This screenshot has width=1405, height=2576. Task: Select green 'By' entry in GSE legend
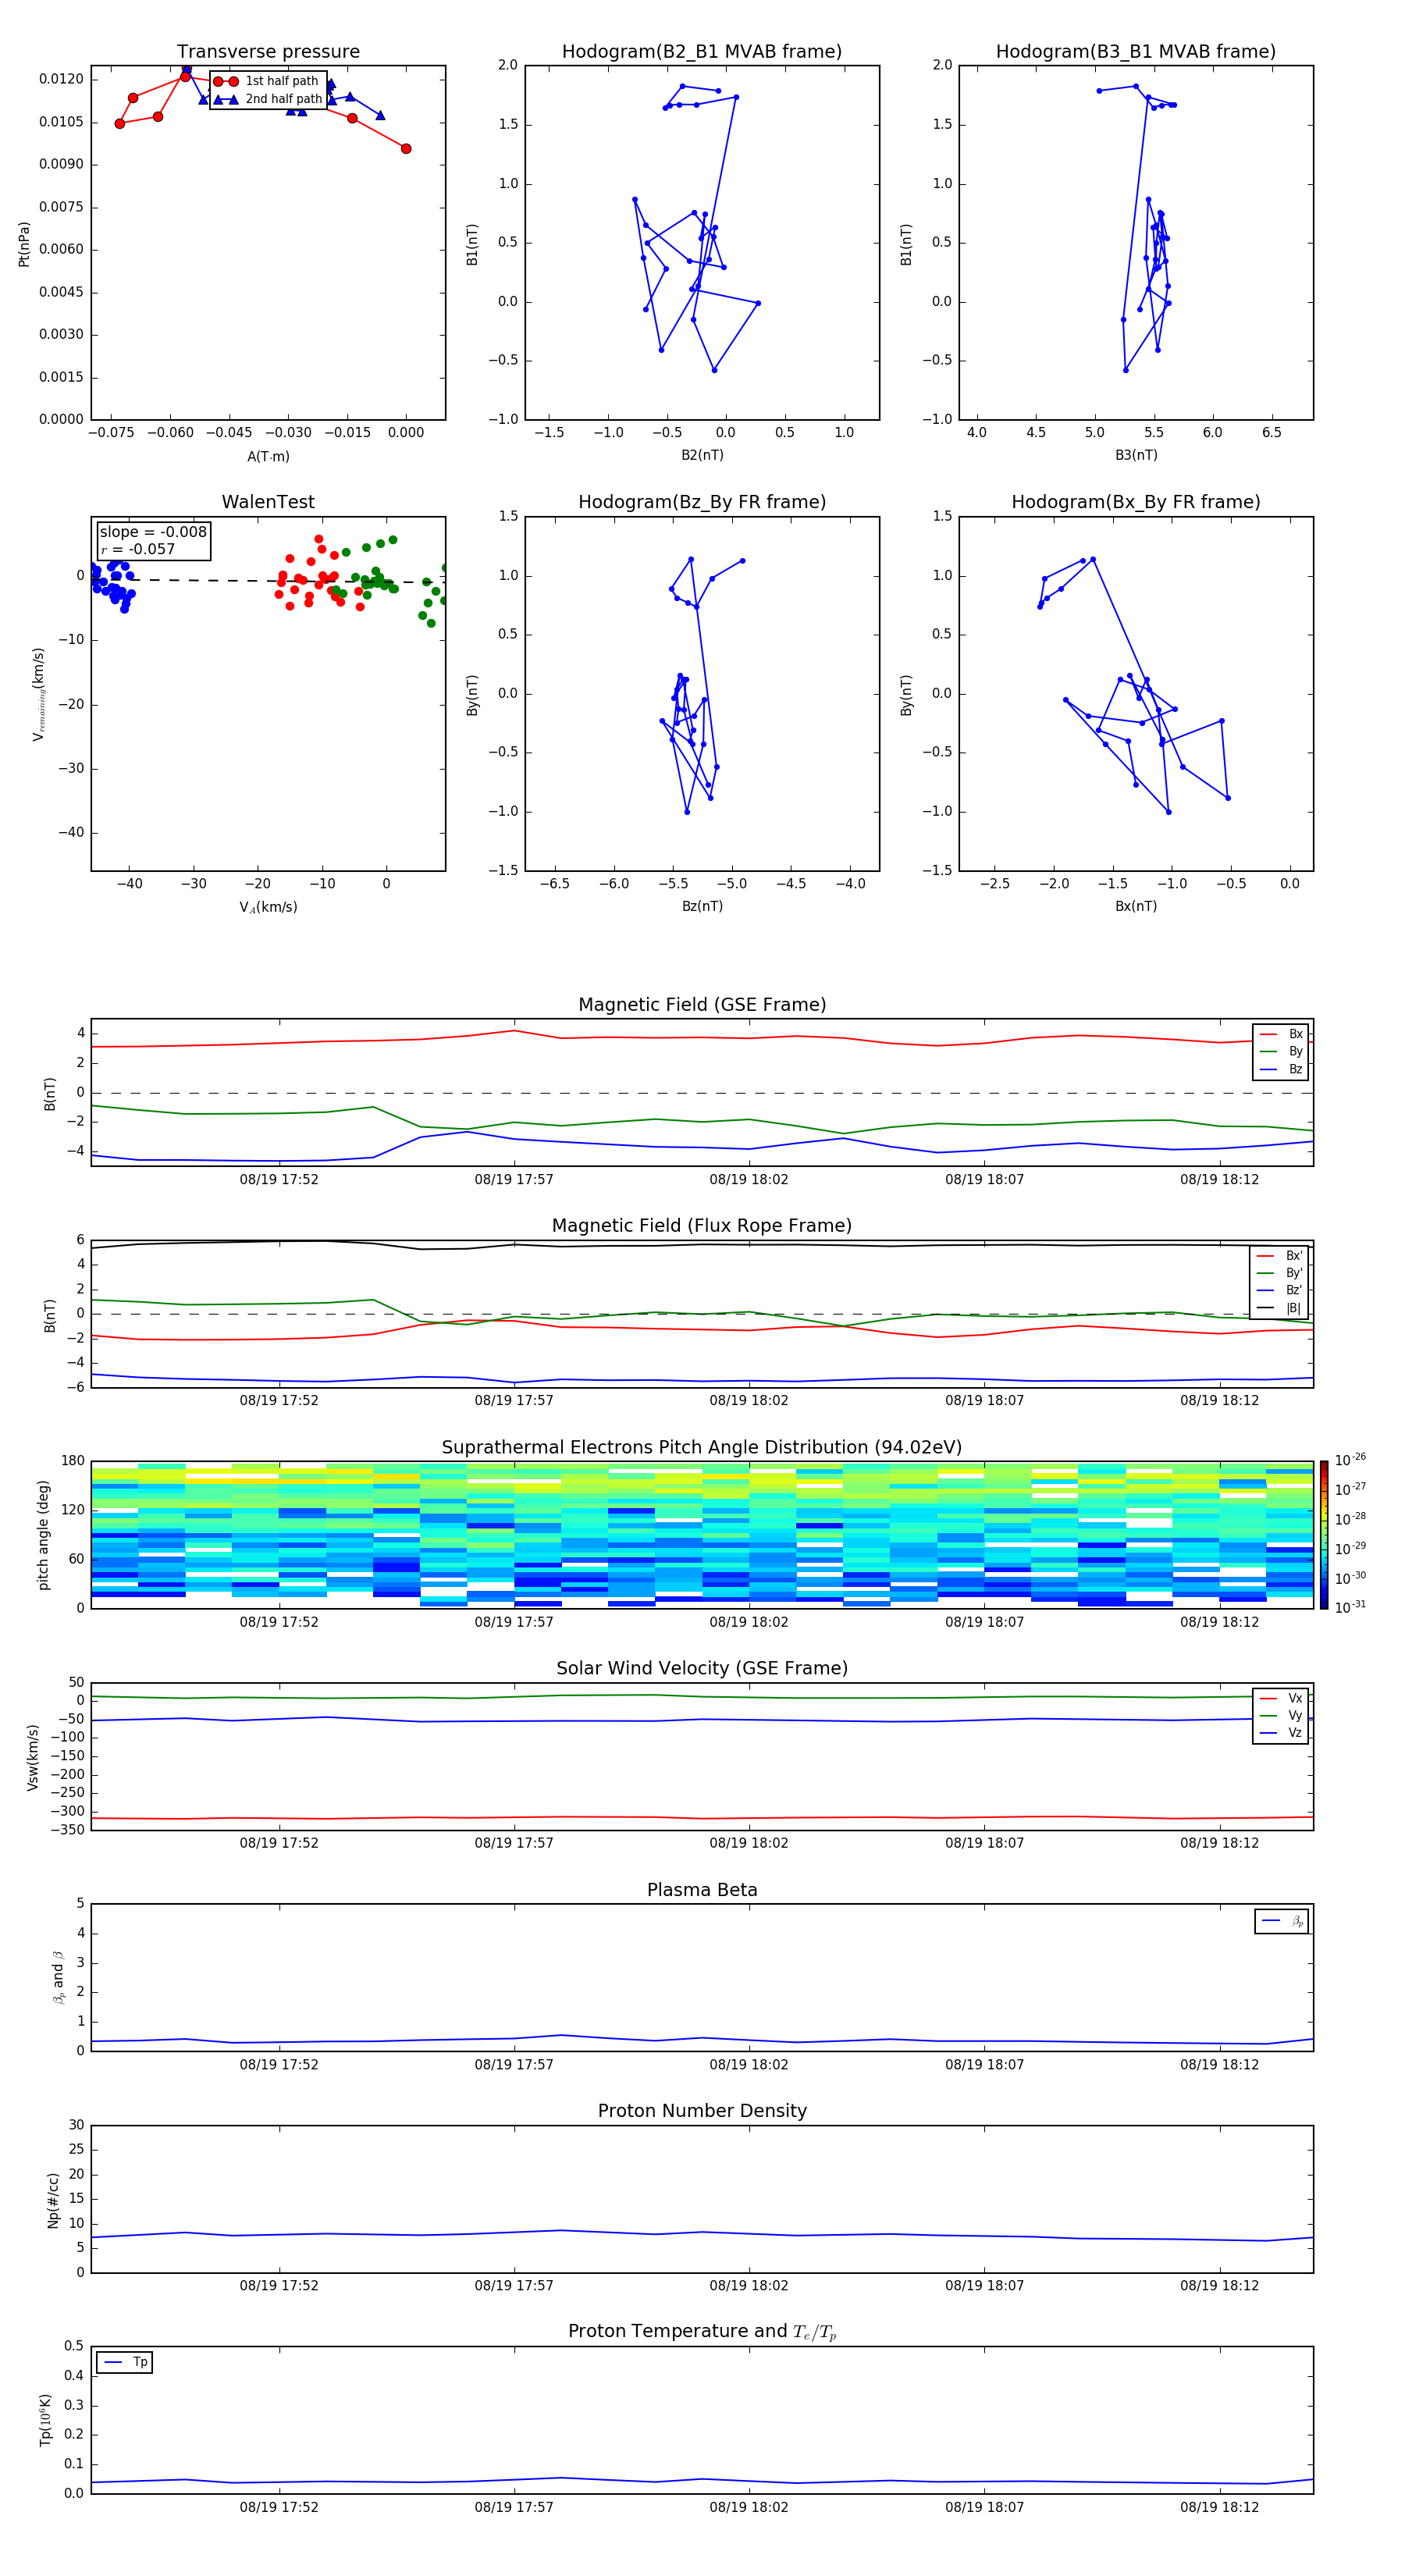click(x=1281, y=1052)
